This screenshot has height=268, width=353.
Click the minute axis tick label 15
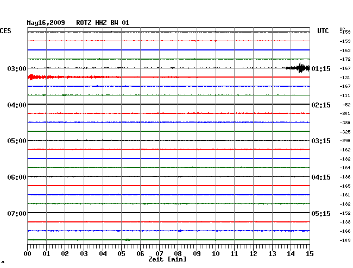[x=310, y=254]
